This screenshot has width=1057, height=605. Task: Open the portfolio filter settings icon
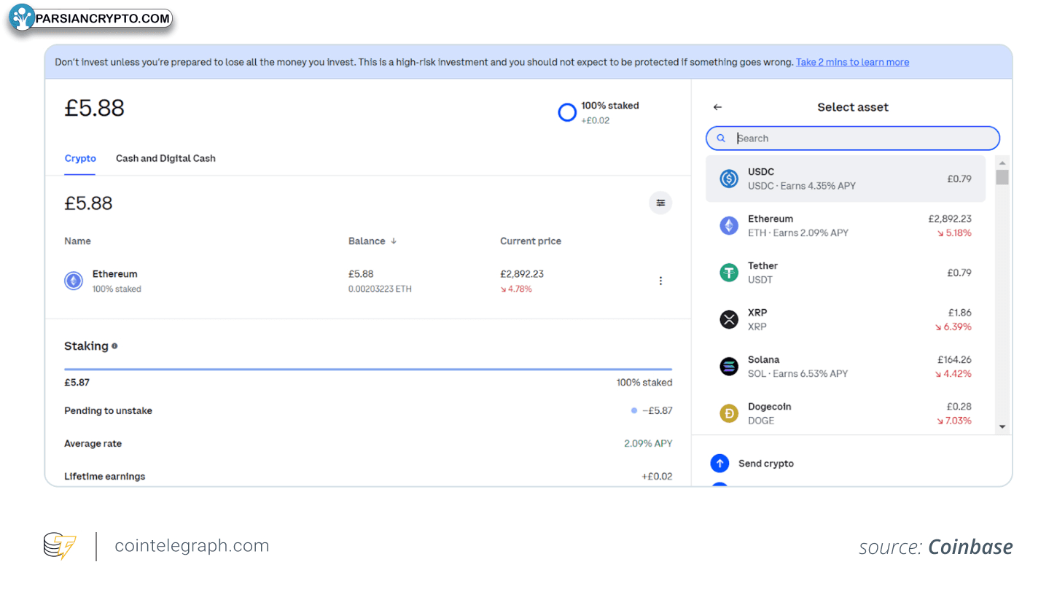pos(660,203)
